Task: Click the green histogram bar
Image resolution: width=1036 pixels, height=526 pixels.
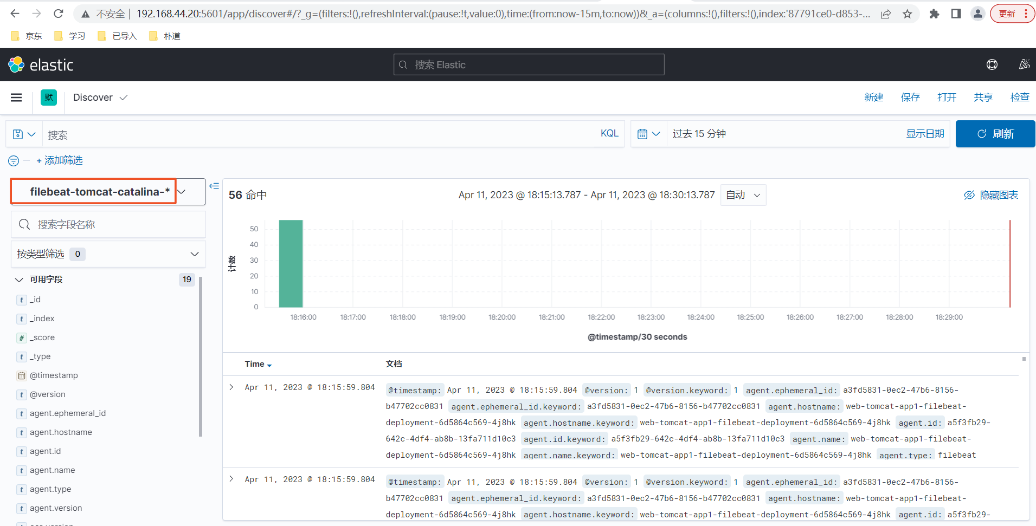Action: coord(291,264)
